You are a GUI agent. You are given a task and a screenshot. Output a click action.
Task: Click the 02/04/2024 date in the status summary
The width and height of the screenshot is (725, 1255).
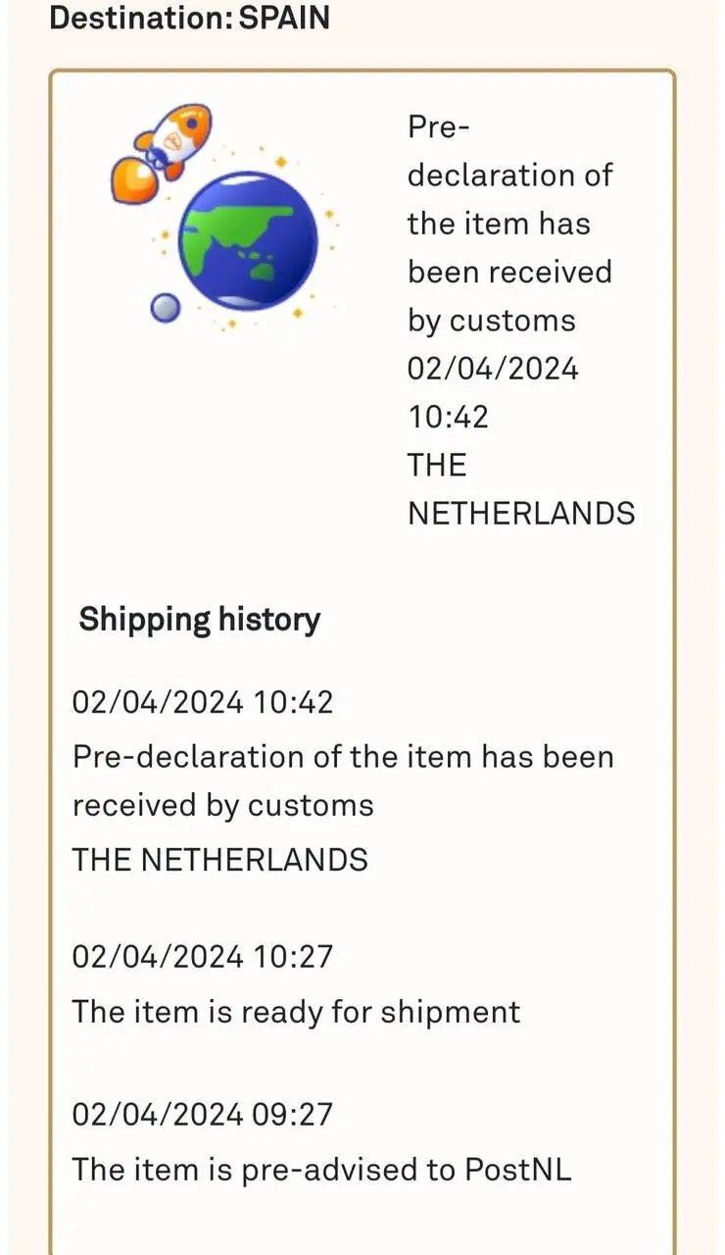point(493,369)
